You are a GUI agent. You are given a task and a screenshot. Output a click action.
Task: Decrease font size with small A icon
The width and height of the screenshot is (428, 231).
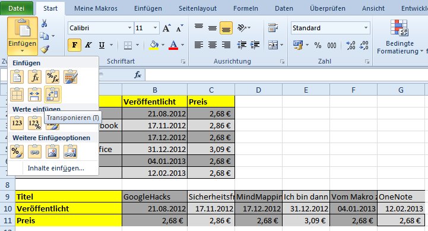(179, 28)
